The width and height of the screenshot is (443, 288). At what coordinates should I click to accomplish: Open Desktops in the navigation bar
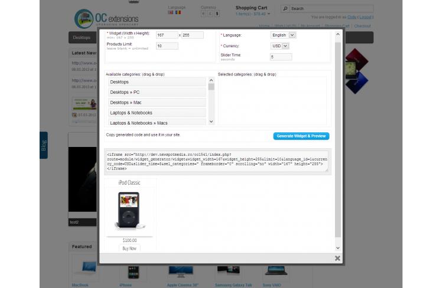click(82, 38)
